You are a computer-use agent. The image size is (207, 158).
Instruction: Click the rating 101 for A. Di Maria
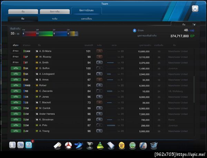[88, 51]
